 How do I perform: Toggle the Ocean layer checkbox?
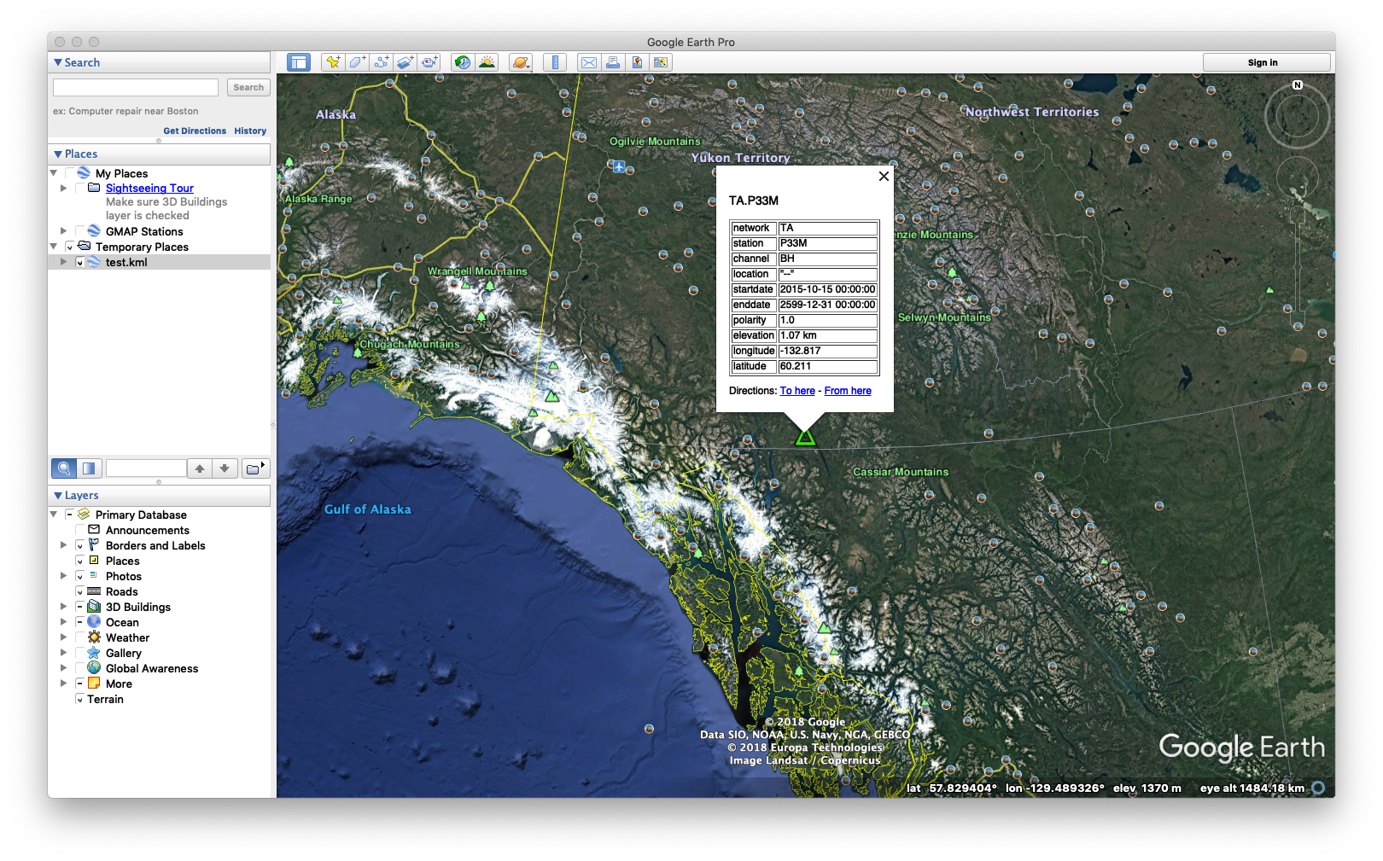pyautogui.click(x=79, y=622)
